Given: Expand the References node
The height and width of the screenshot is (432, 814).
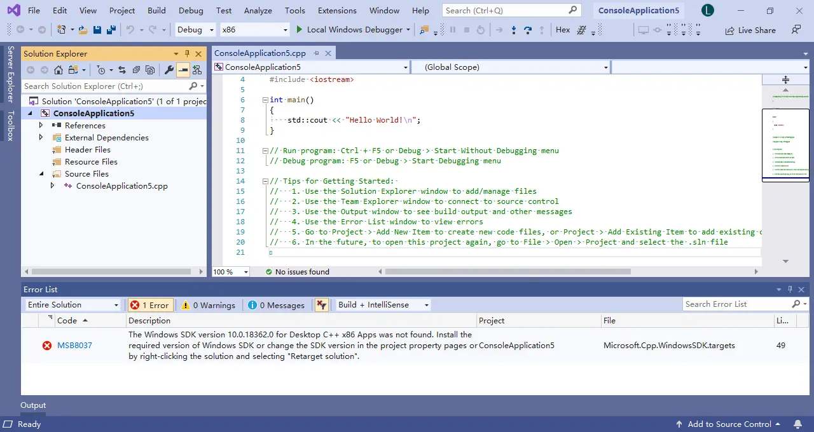Looking at the screenshot, I should pos(41,125).
